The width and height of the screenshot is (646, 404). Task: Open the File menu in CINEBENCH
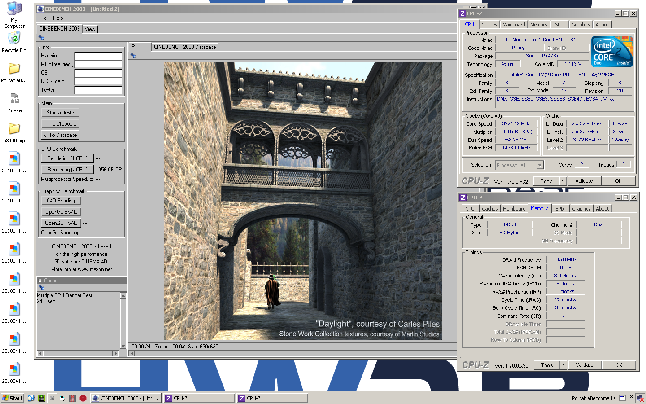(43, 18)
